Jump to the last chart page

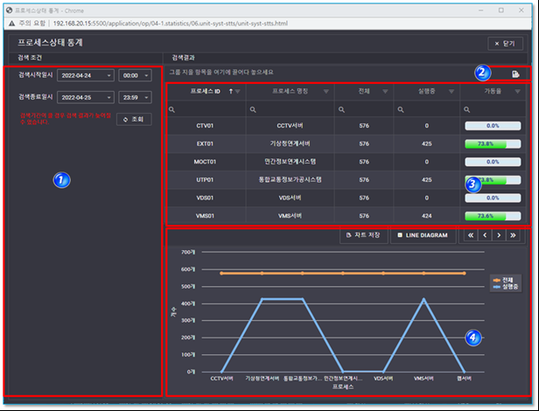[x=513, y=235]
